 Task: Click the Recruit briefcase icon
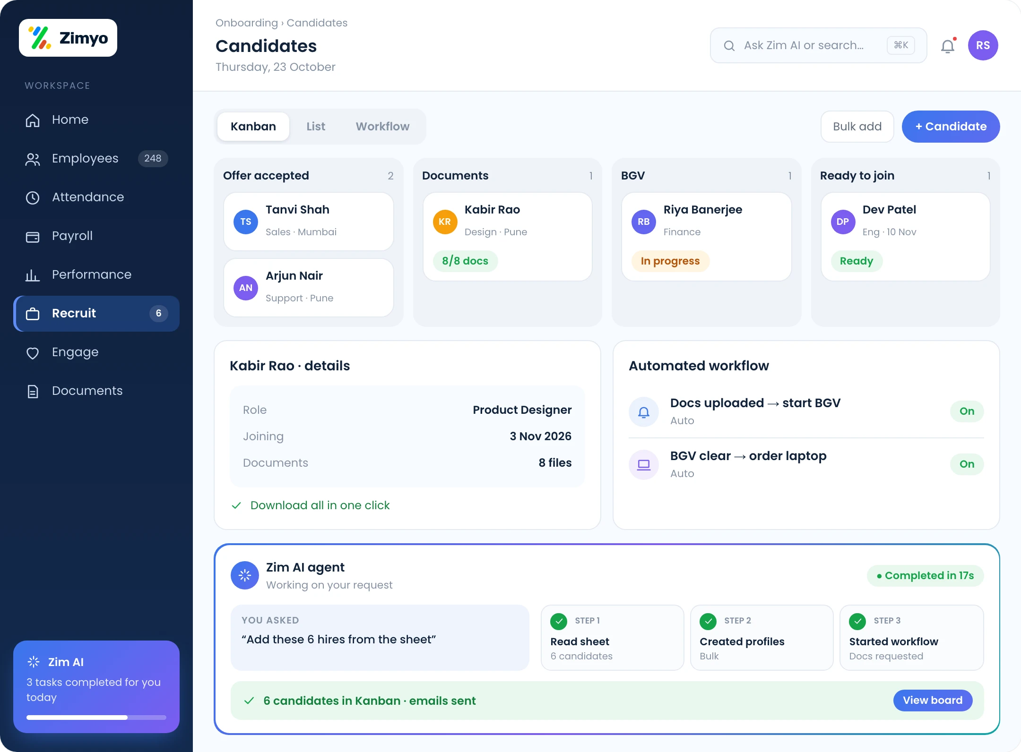(33, 314)
